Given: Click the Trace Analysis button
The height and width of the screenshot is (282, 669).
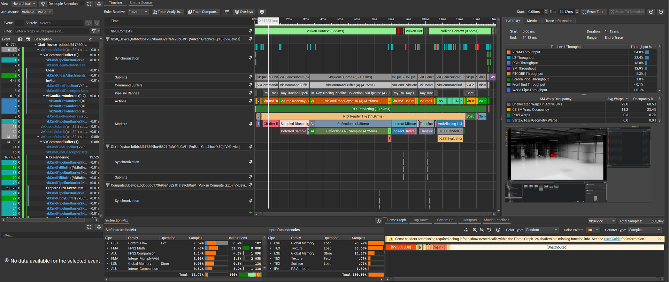Looking at the screenshot, I should click(x=168, y=12).
